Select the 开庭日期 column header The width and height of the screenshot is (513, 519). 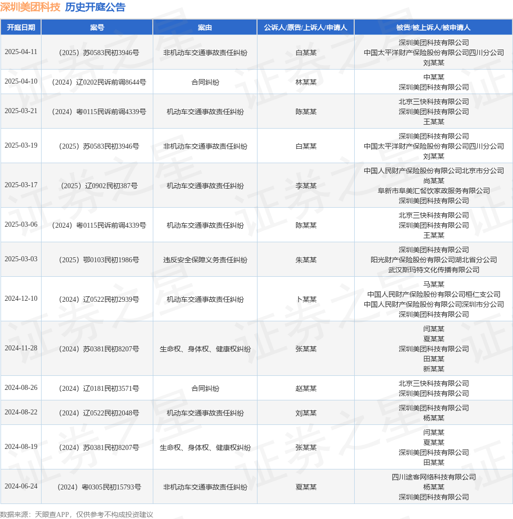(21, 28)
